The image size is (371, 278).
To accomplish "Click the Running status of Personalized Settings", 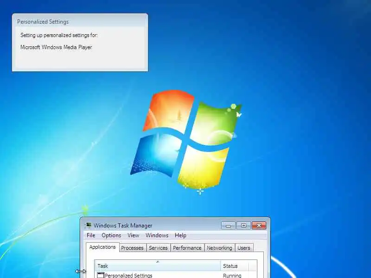I will [x=232, y=275].
